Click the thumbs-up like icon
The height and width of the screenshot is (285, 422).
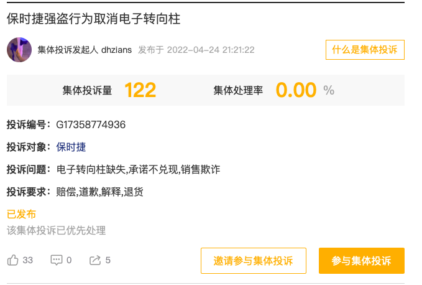pos(12,260)
